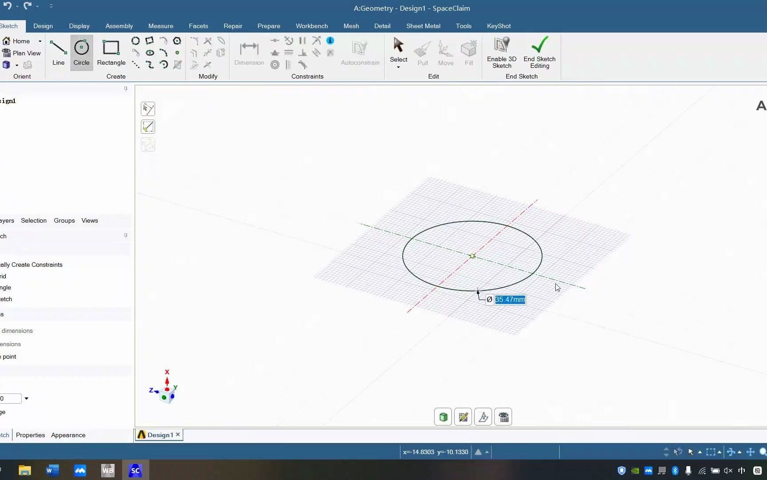Click the plan view eye-grid button
The width and height of the screenshot is (767, 480).
[504, 417]
